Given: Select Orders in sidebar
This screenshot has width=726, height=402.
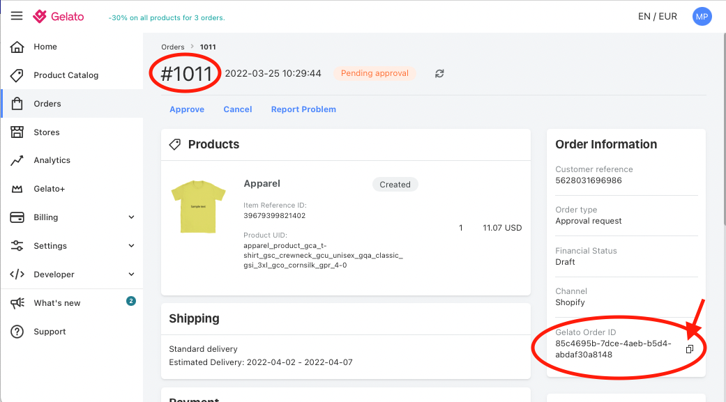Looking at the screenshot, I should pos(47,104).
